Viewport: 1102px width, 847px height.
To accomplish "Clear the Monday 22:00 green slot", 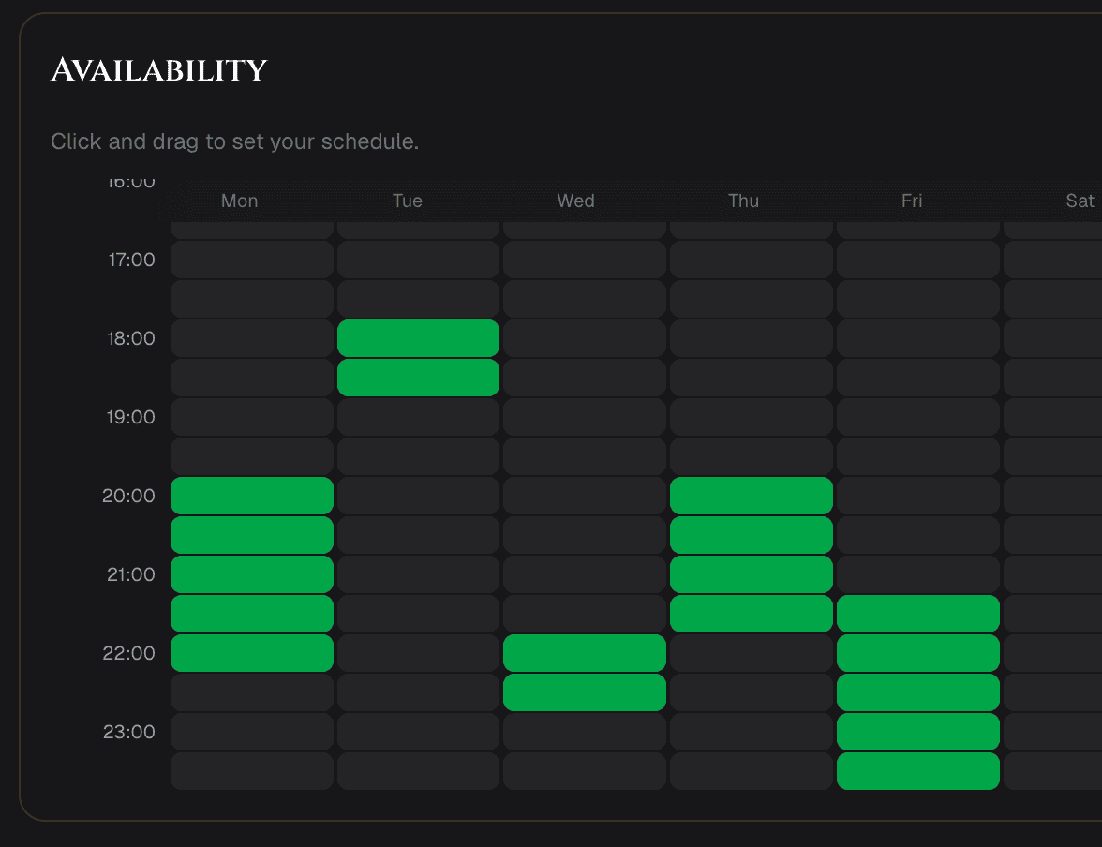I will click(x=251, y=653).
